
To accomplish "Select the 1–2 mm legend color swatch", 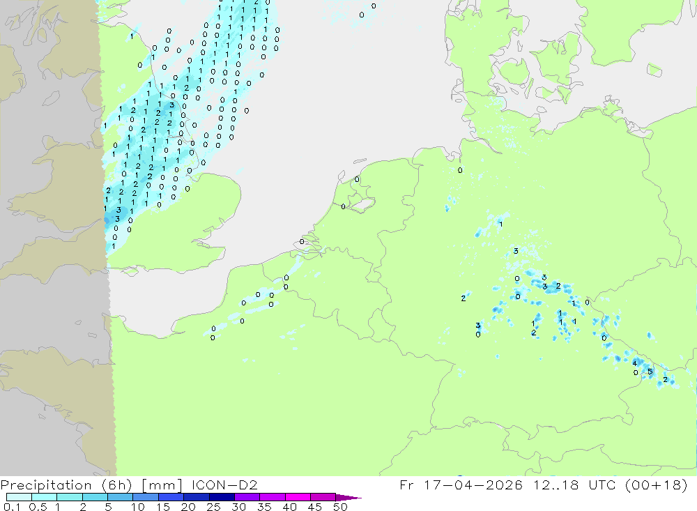I will pos(69,497).
